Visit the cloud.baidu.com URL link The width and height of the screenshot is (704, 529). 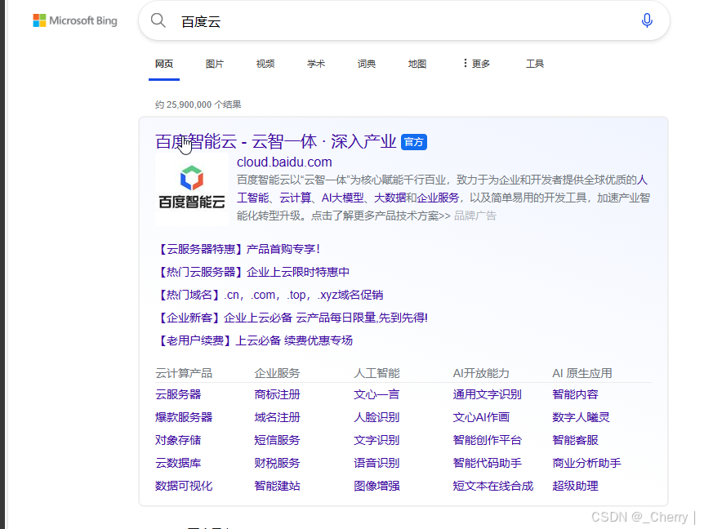click(x=285, y=162)
